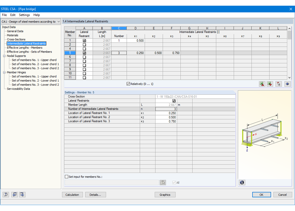295x211 pixels.
Task: Select Lower chord 1 under Nodal Supports
Action: point(35,64)
